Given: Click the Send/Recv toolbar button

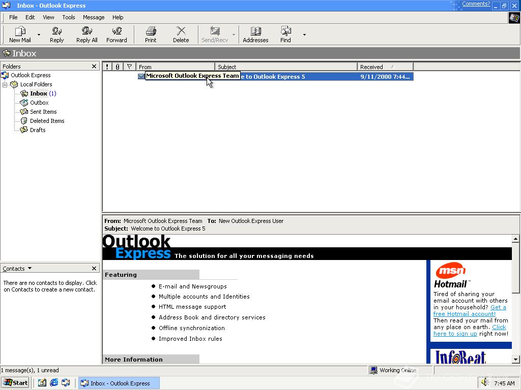Looking at the screenshot, I should coord(215,34).
